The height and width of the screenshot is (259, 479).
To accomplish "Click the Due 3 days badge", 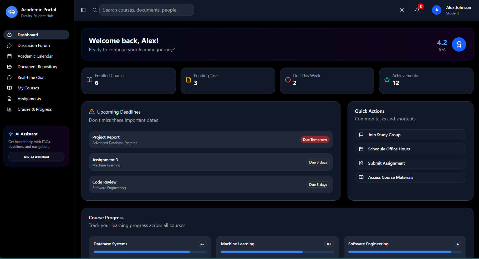I will 318,162.
